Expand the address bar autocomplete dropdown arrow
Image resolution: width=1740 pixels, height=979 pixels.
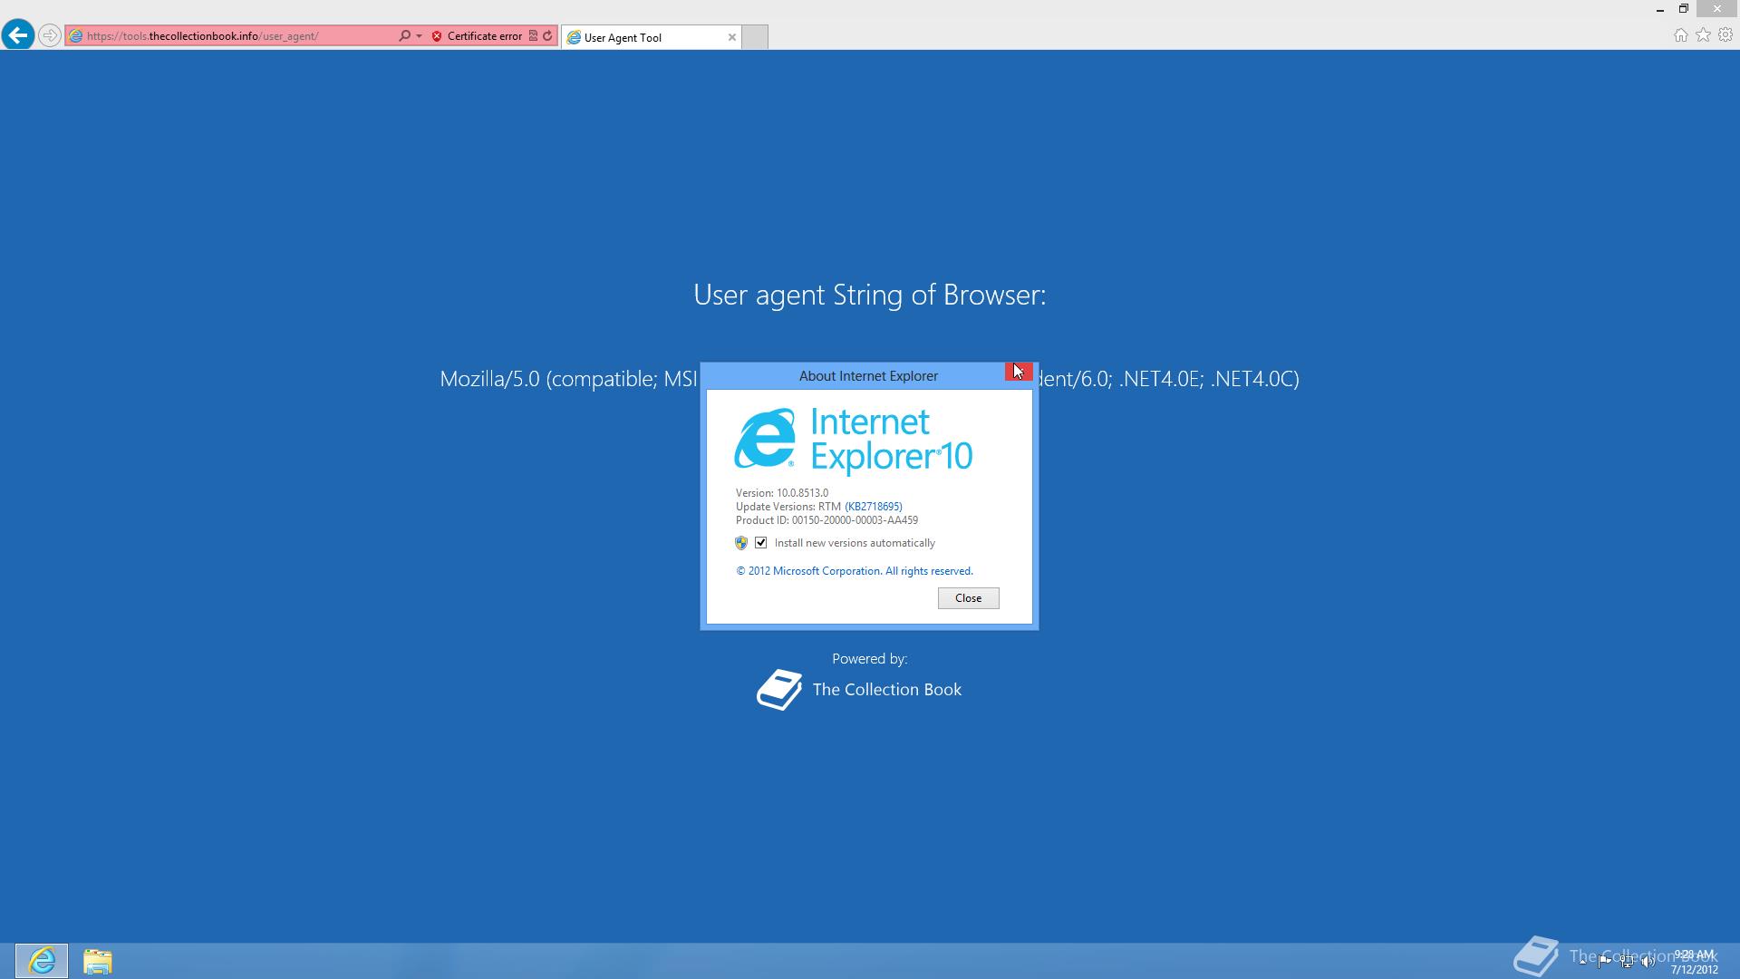[419, 36]
